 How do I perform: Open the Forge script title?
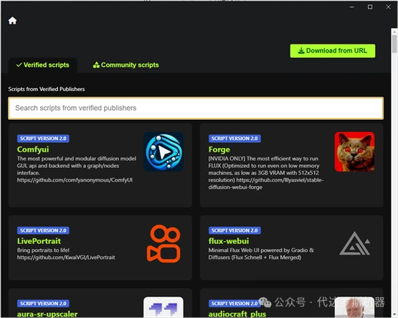219,149
